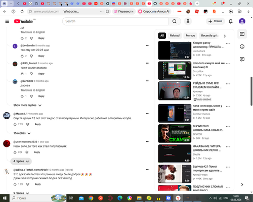Open Microsoft Edge from taskbar
The width and height of the screenshot is (253, 202).
point(120,198)
